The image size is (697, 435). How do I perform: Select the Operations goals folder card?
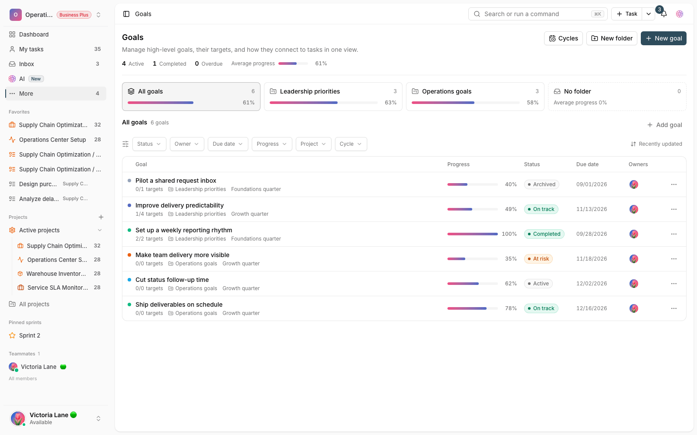click(x=475, y=97)
